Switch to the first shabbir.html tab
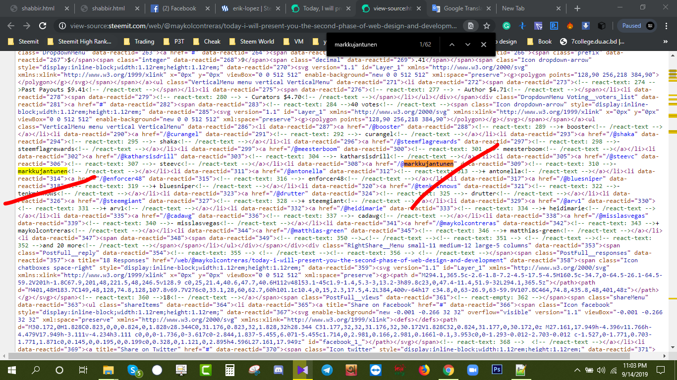Viewport: 677px width, 380px height. (39, 8)
